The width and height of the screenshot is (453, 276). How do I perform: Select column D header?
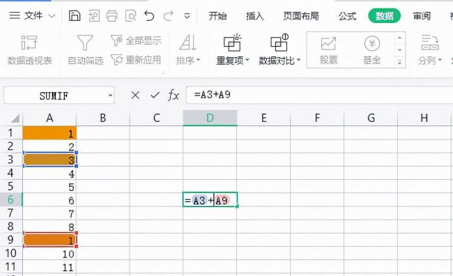click(x=210, y=118)
